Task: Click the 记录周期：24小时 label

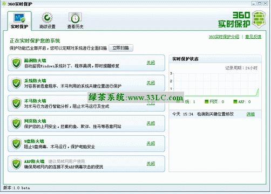Action: point(241,68)
